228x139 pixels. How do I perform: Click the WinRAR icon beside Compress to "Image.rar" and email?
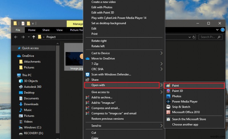pyautogui.click(x=87, y=113)
